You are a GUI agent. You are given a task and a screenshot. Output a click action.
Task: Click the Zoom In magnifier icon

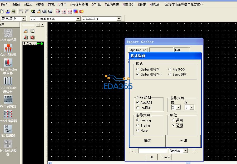coord(45,12)
